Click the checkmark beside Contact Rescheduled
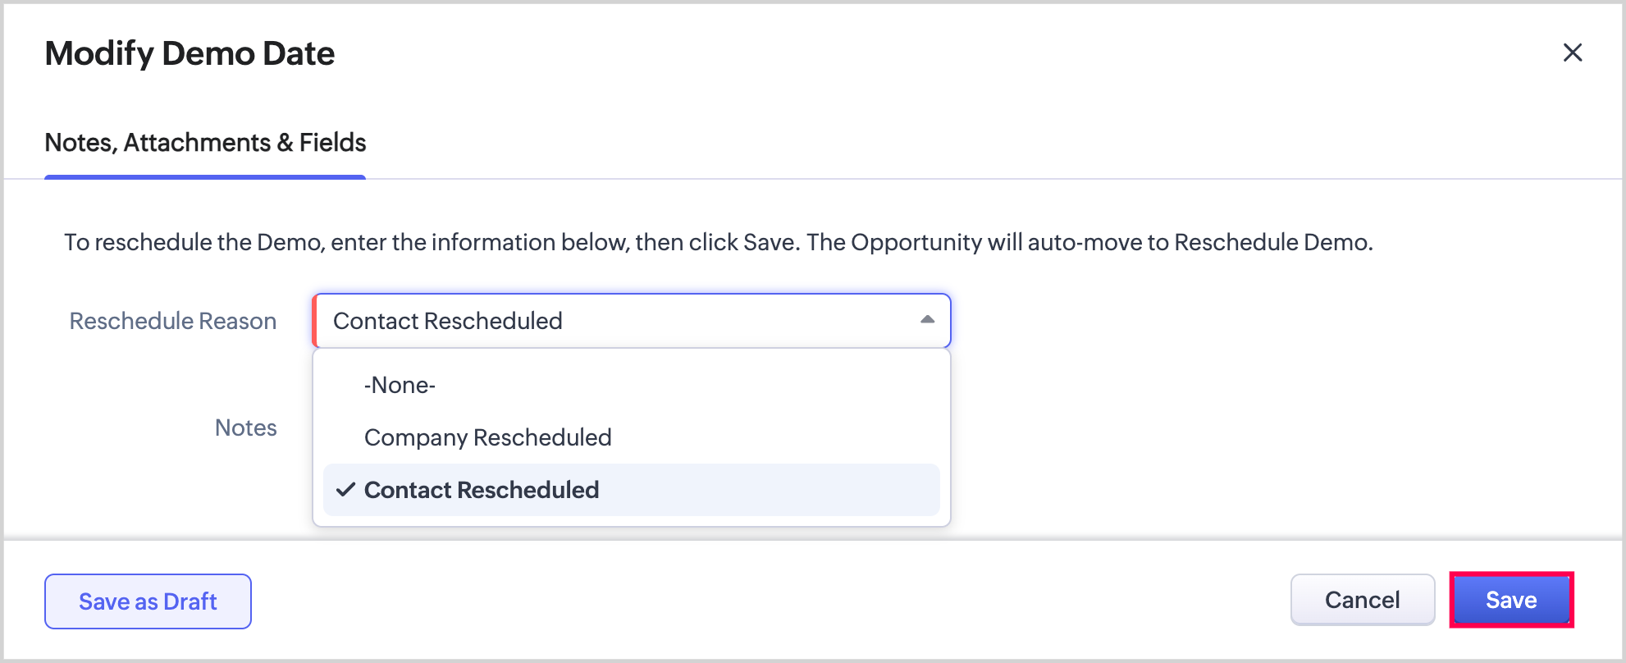The width and height of the screenshot is (1626, 663). pyautogui.click(x=346, y=490)
